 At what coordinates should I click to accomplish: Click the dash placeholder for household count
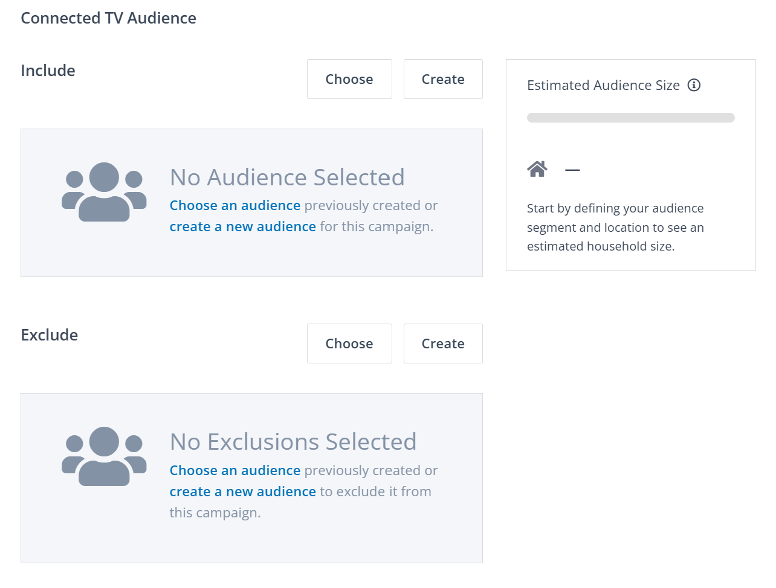572,170
